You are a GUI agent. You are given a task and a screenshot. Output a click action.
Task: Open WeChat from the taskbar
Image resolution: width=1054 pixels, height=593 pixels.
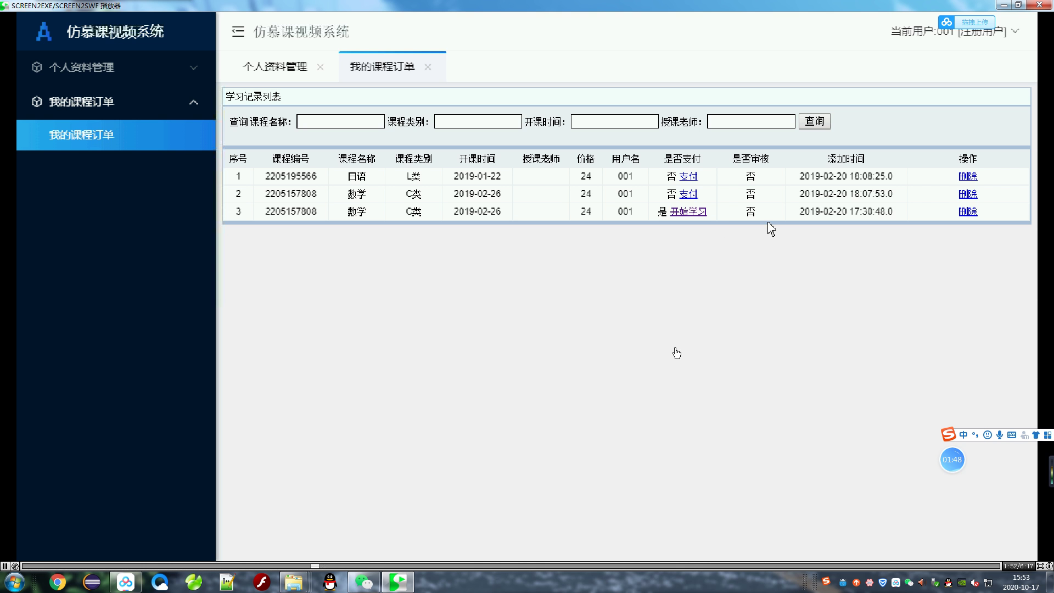363,582
